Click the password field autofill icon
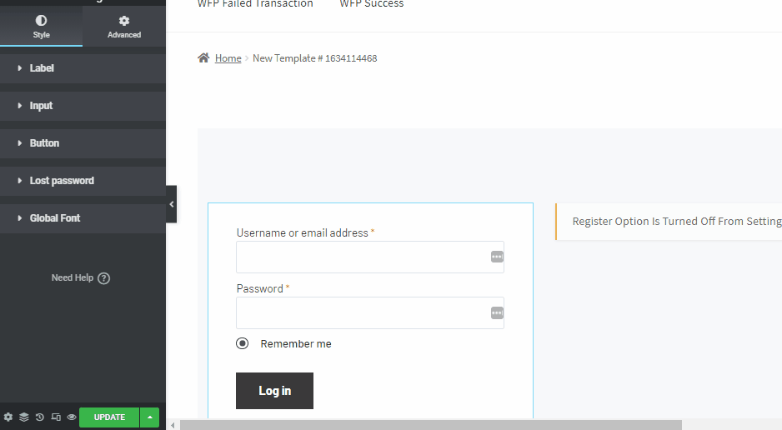 (x=497, y=312)
